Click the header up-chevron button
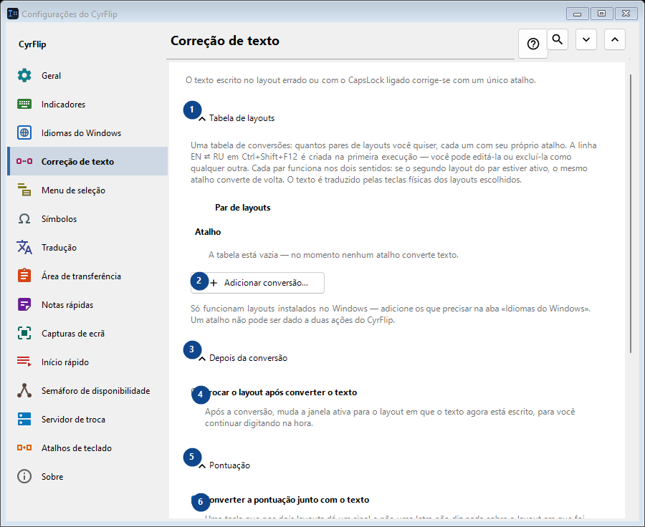645x527 pixels. pos(615,39)
